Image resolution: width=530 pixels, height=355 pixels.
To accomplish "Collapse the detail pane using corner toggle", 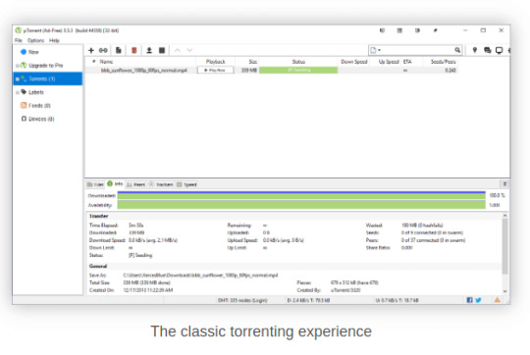I will (x=504, y=184).
